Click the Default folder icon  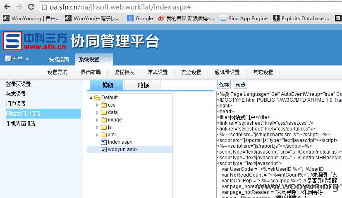pos(97,98)
